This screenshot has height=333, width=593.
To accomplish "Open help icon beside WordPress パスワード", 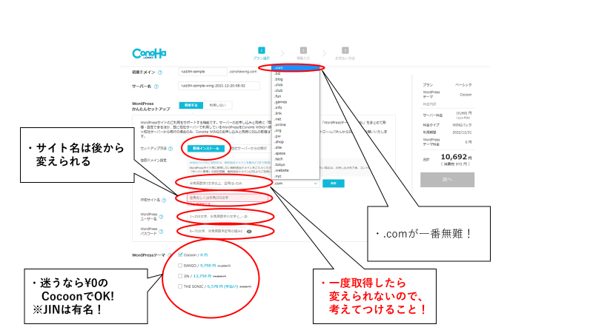I will click(x=161, y=232).
